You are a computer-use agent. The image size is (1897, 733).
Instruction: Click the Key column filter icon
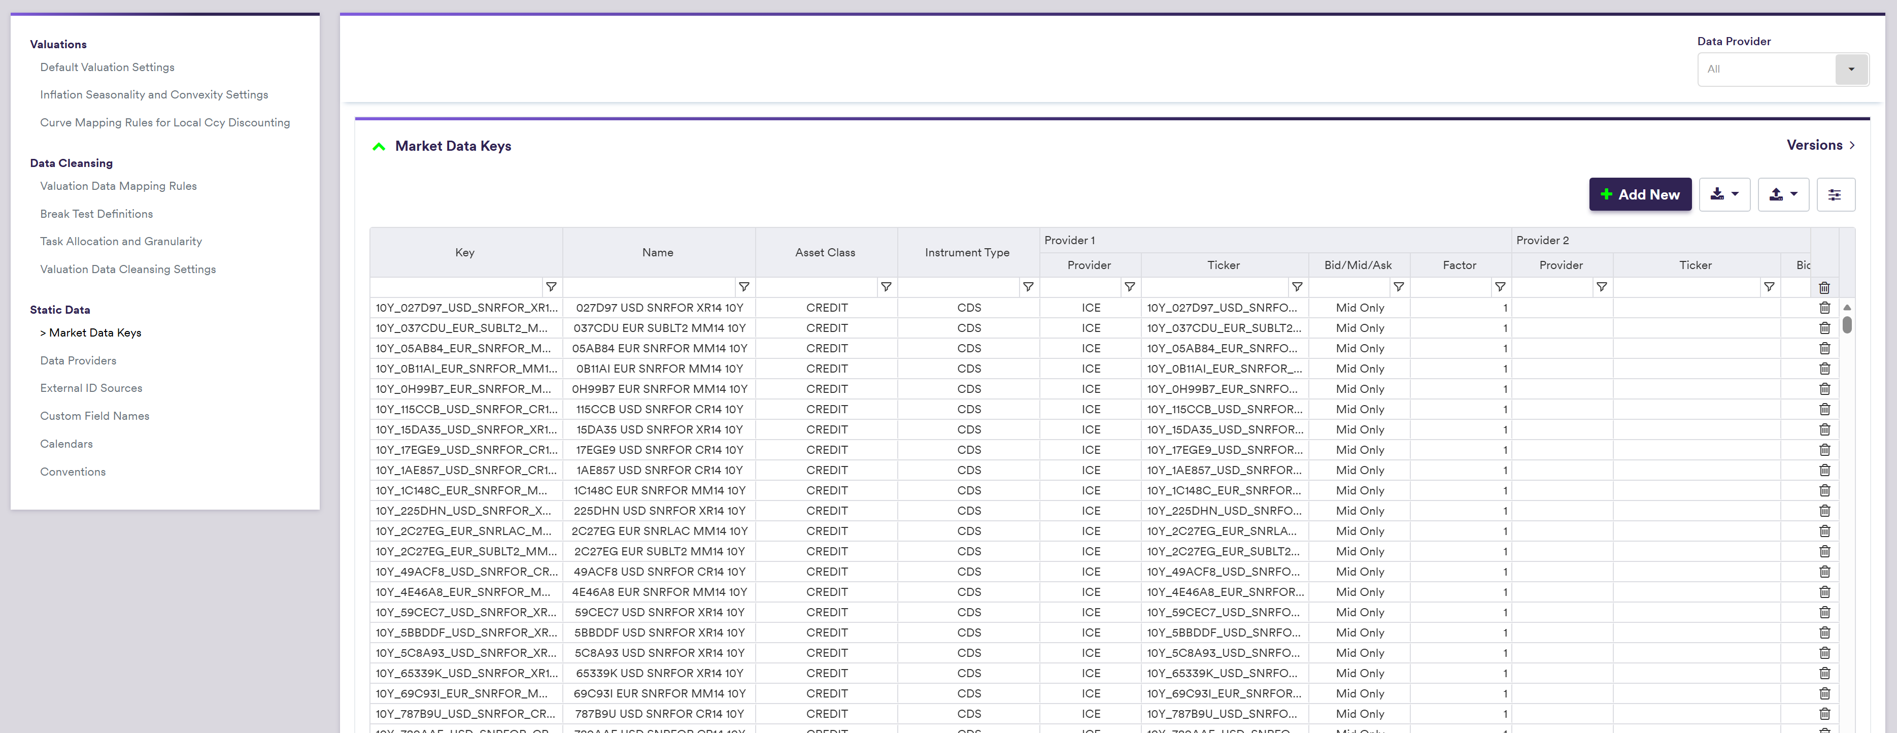pyautogui.click(x=551, y=287)
